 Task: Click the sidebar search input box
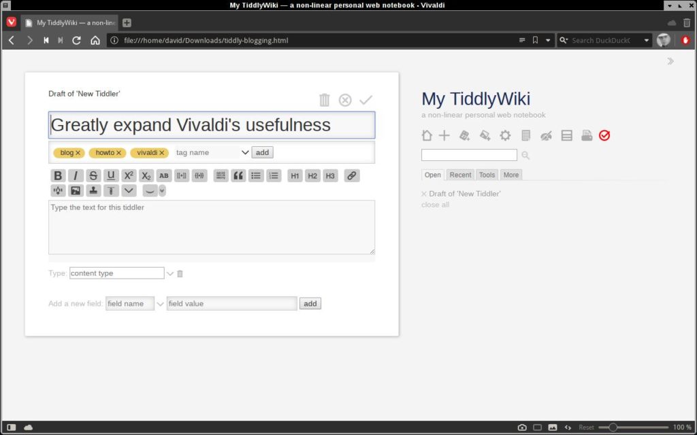(469, 155)
